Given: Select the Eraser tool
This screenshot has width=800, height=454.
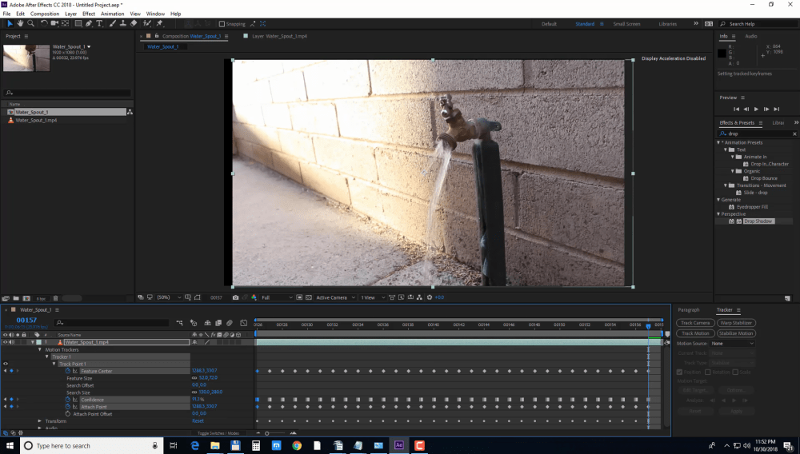Looking at the screenshot, I should (x=134, y=23).
